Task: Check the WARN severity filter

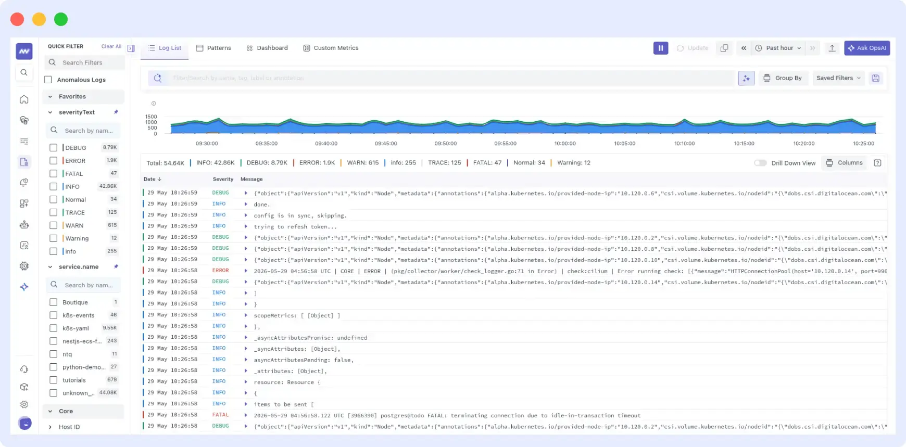Action: [53, 225]
